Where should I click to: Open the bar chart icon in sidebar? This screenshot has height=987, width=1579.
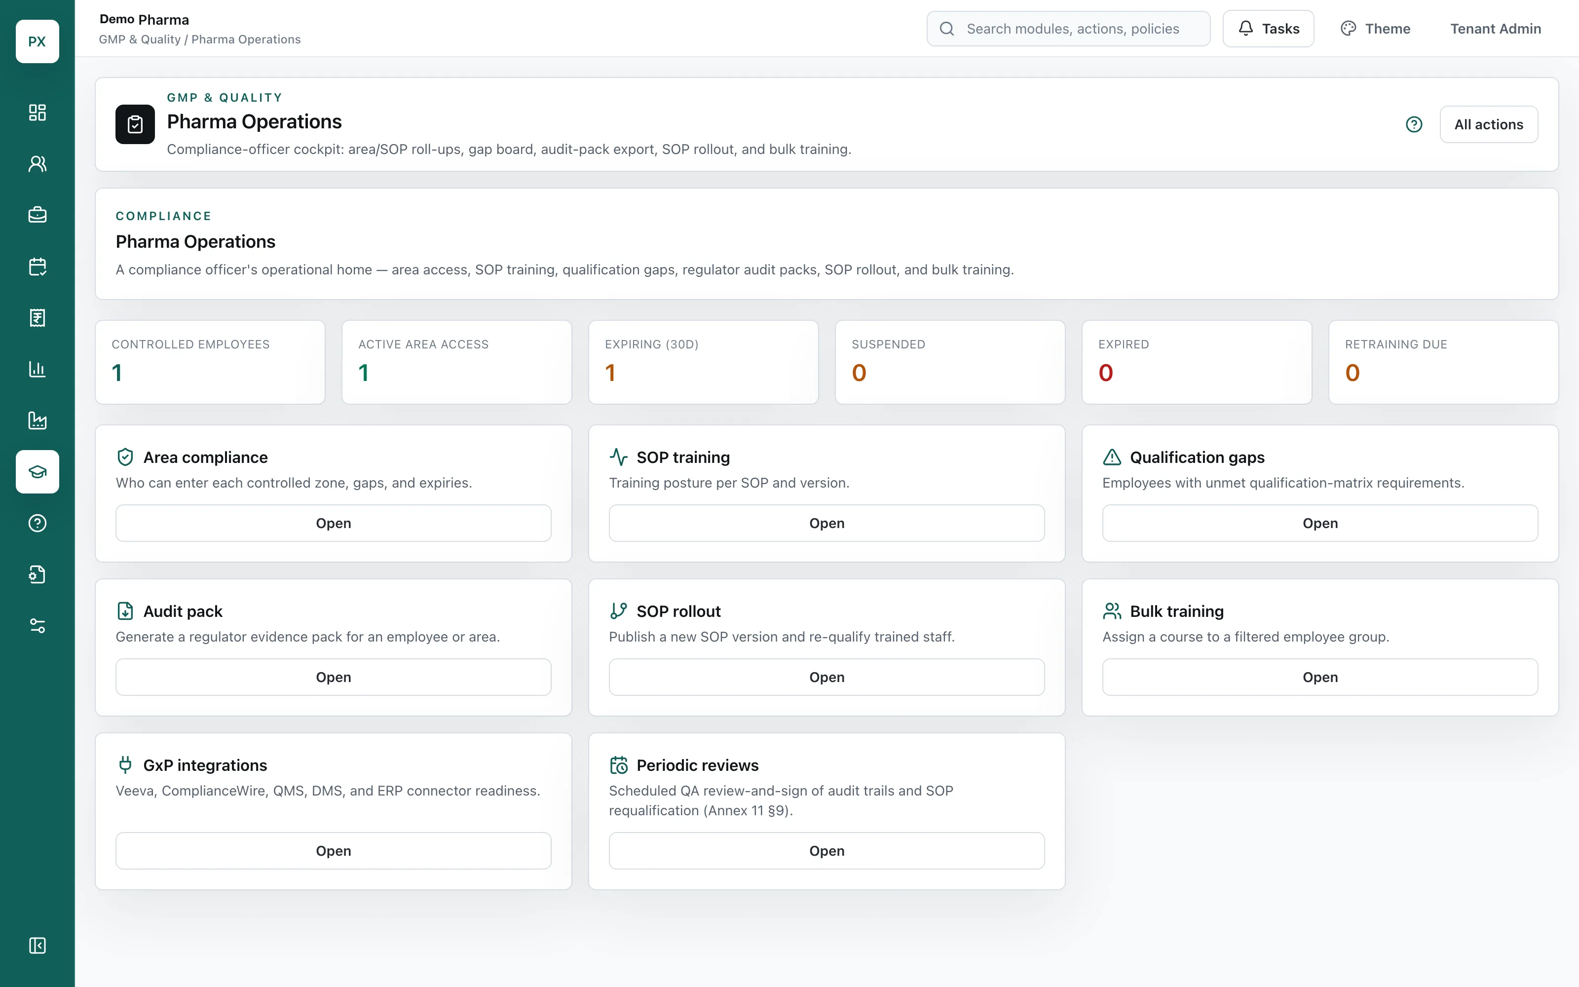click(x=37, y=369)
